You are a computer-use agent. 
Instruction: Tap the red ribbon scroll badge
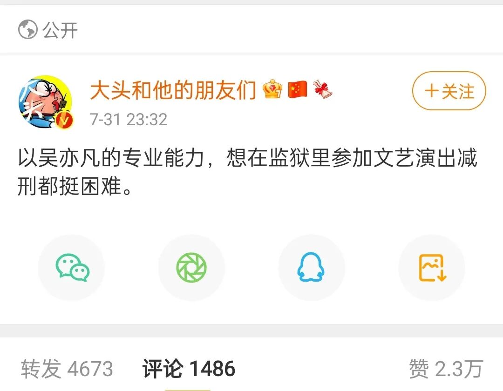pos(322,88)
